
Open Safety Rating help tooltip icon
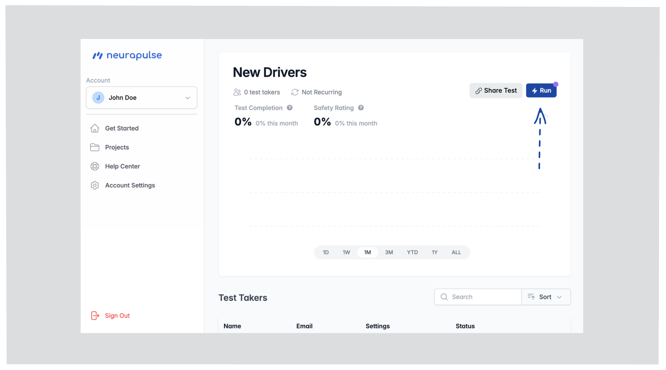coord(361,108)
